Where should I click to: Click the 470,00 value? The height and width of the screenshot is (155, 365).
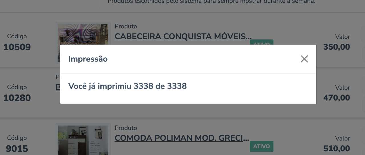(336, 98)
